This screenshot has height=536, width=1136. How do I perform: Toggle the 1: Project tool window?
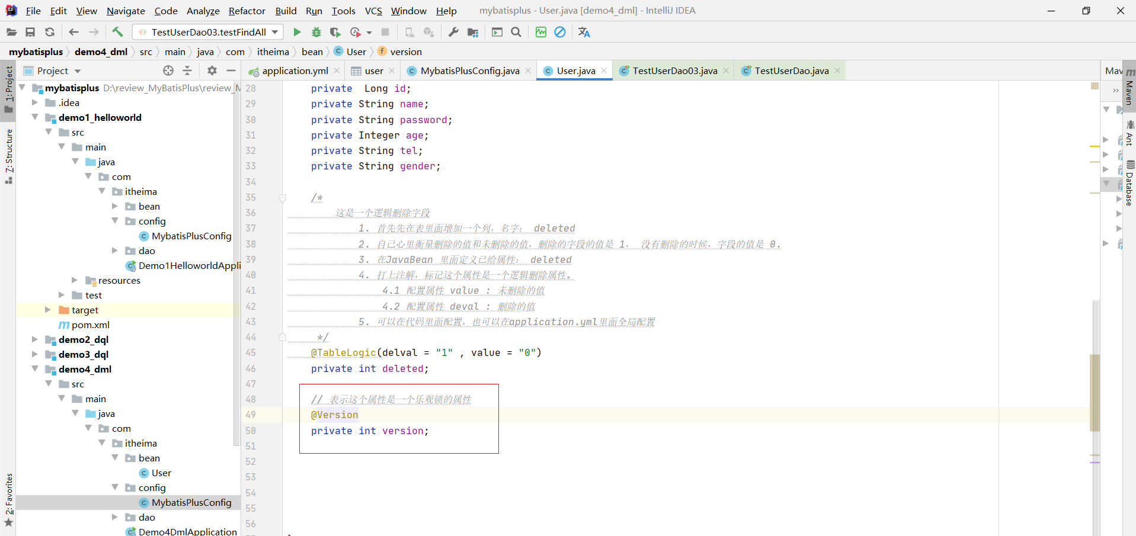pos(8,89)
